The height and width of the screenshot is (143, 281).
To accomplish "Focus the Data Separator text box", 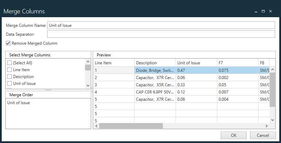I will pos(161,34).
